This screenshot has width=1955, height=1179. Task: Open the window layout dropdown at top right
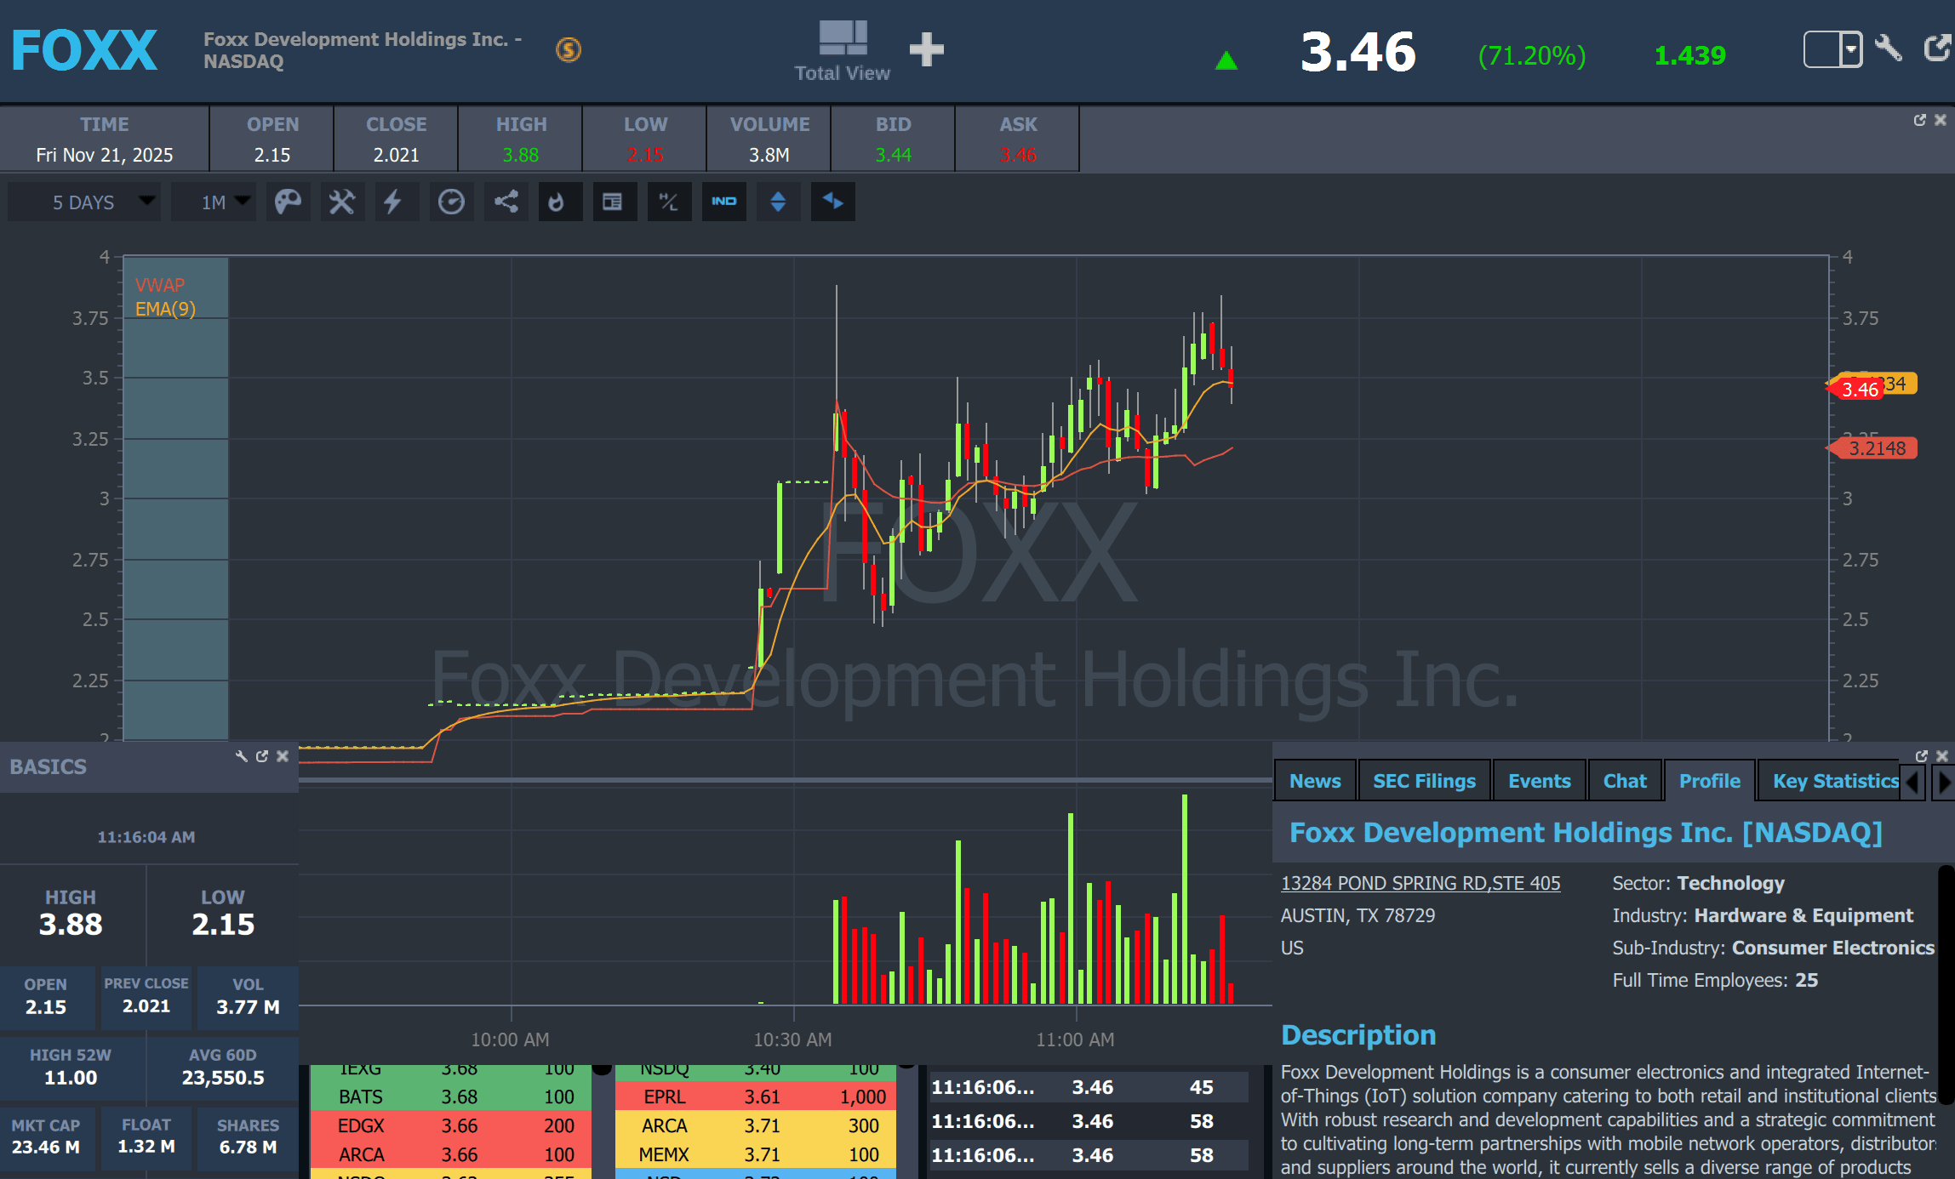[x=1832, y=49]
